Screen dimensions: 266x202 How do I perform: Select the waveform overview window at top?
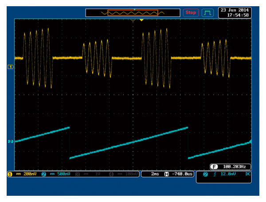click(x=133, y=13)
